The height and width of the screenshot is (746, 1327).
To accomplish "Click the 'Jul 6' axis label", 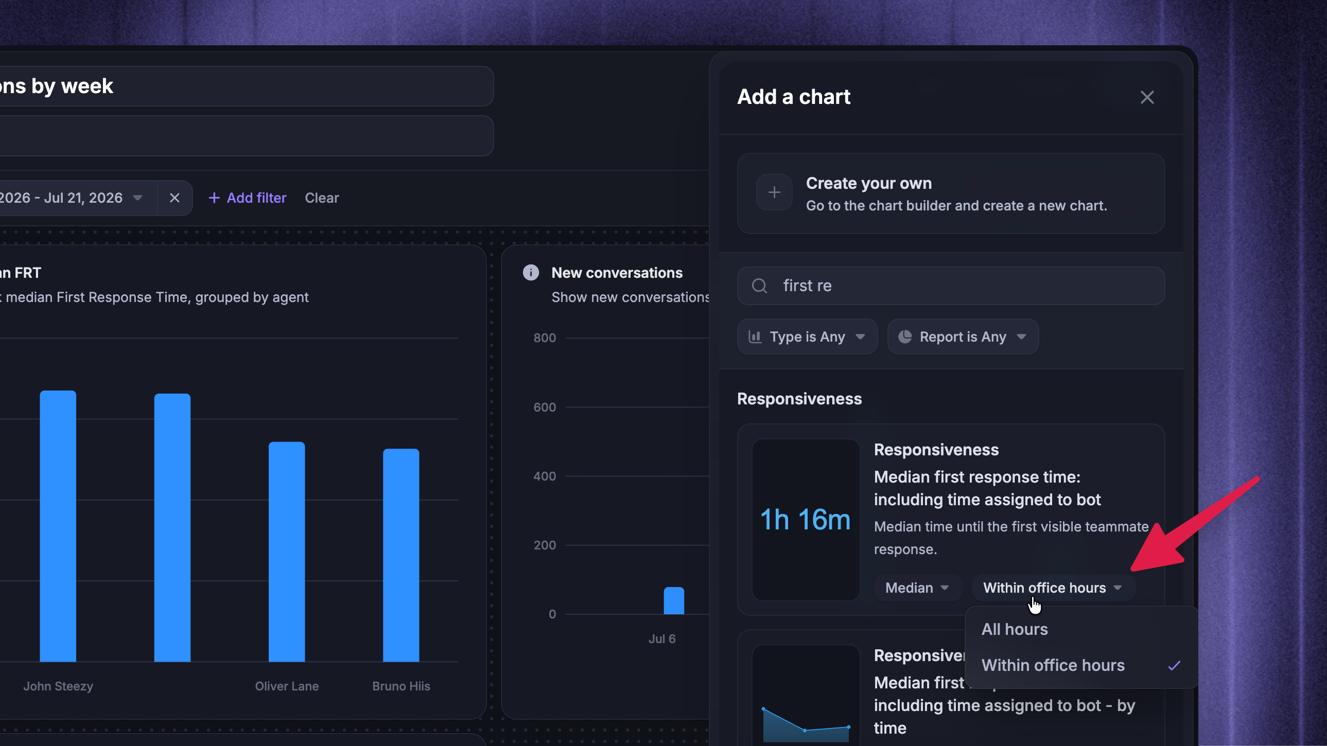I will [x=662, y=639].
